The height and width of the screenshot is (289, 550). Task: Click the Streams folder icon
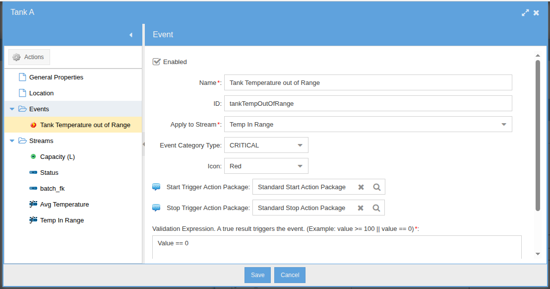pos(22,141)
